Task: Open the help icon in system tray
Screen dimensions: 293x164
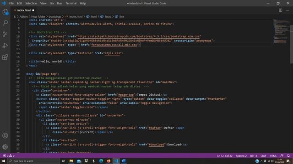Action: pyautogui.click(x=257, y=161)
